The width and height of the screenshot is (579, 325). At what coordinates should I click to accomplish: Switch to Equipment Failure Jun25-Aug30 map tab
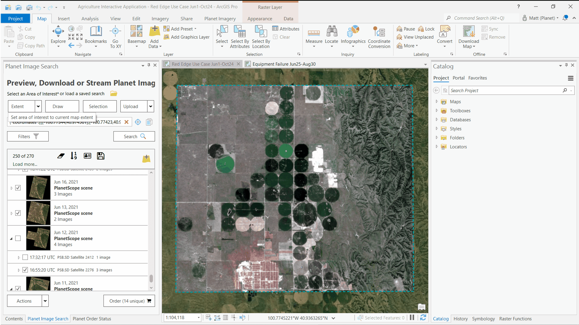tap(284, 64)
